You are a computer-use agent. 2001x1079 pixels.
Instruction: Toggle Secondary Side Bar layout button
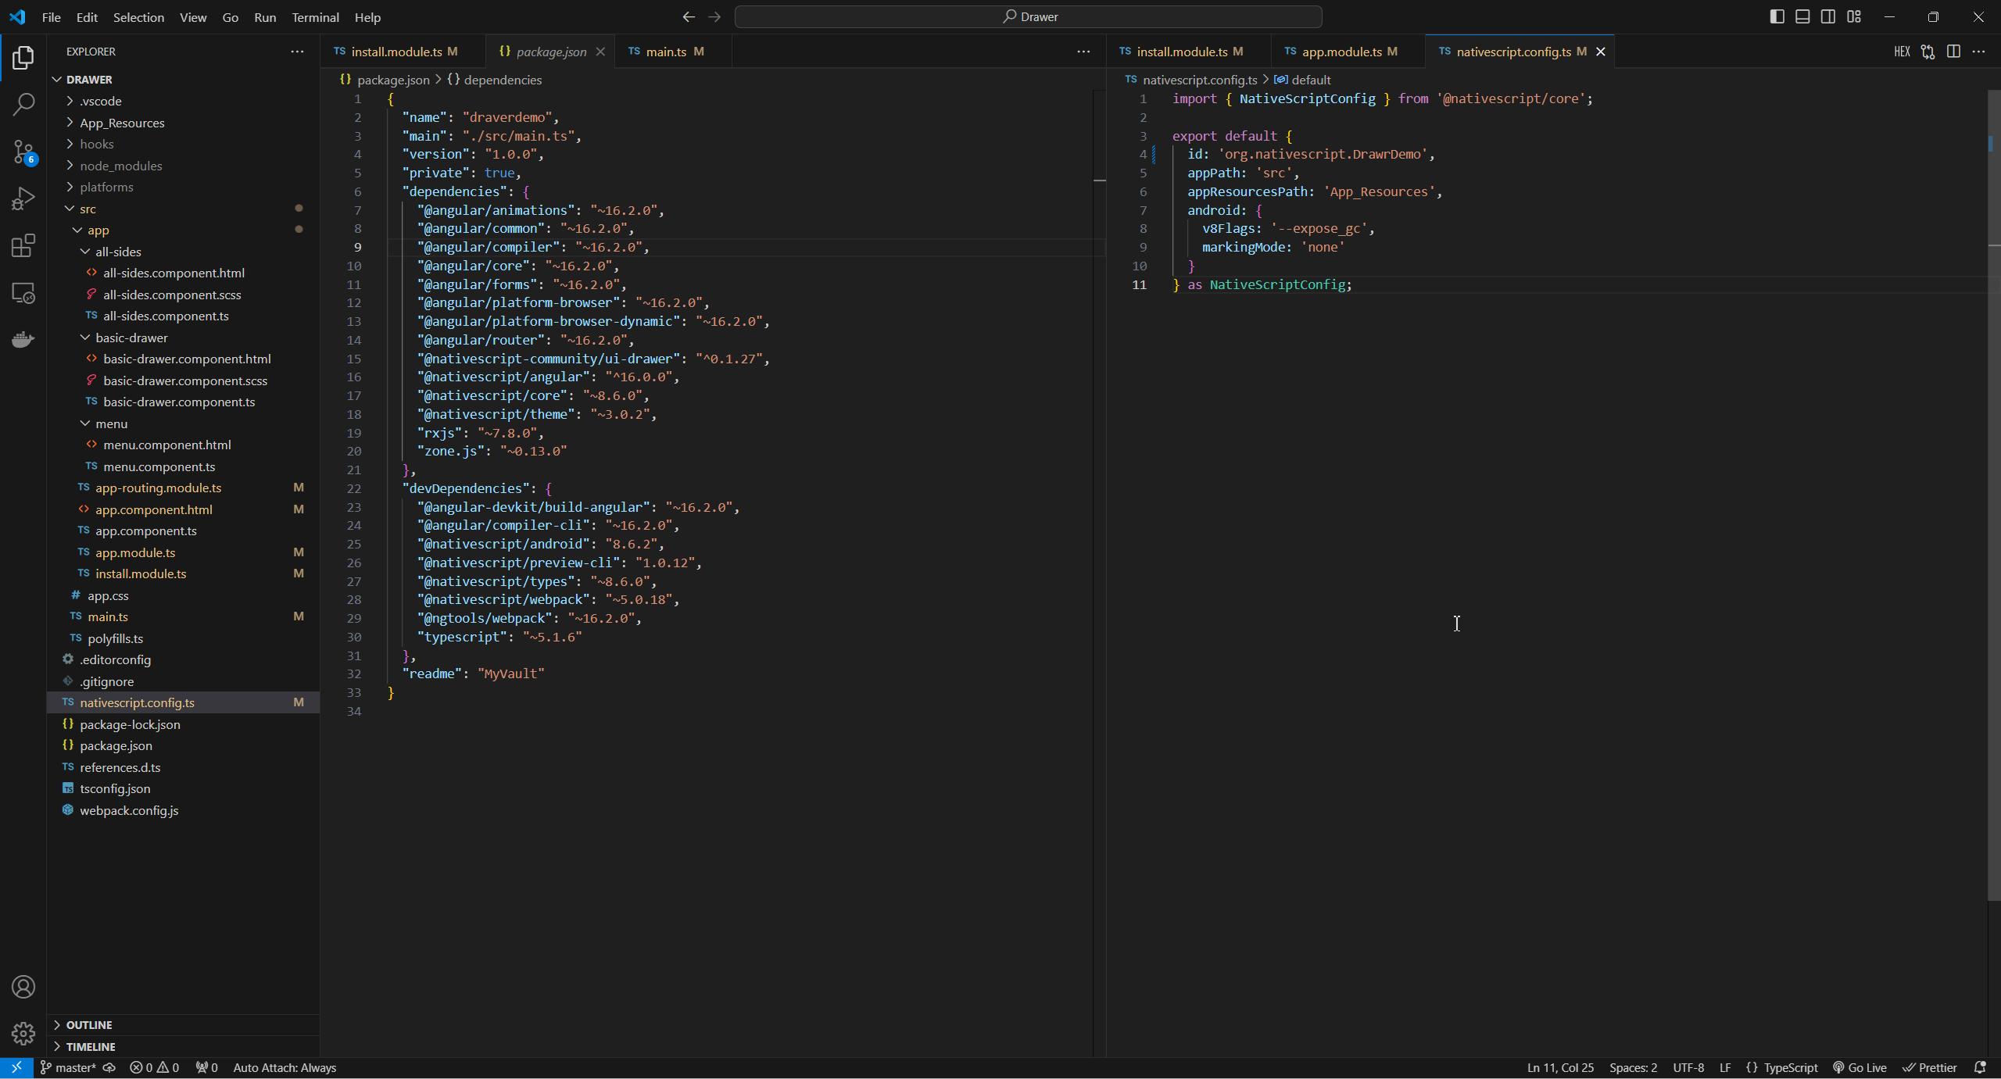pos(1828,16)
